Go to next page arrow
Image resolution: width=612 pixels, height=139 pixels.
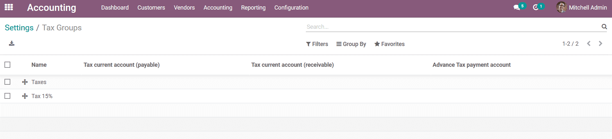pos(600,44)
